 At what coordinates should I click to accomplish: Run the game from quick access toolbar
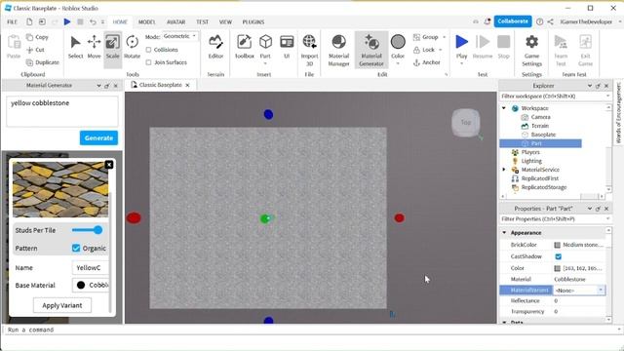(67, 21)
